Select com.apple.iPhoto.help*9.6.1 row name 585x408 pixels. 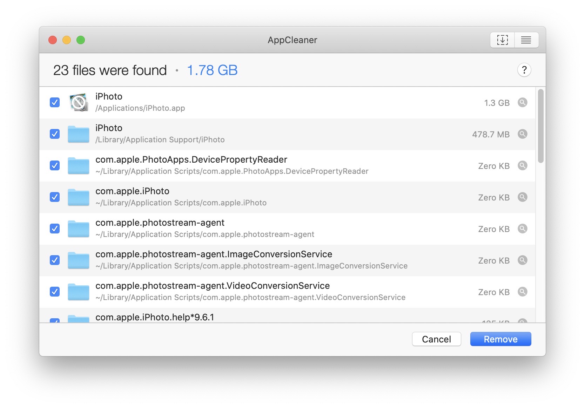point(155,317)
